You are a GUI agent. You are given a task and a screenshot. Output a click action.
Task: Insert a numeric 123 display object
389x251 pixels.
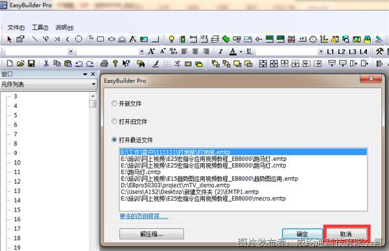tap(204, 39)
